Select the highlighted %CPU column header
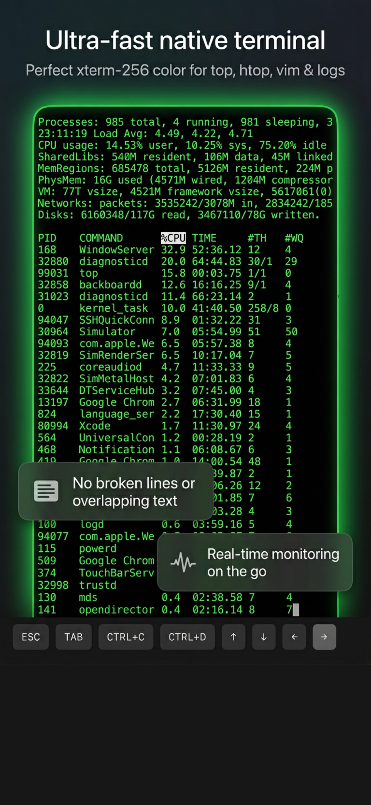371x805 pixels. [x=173, y=238]
